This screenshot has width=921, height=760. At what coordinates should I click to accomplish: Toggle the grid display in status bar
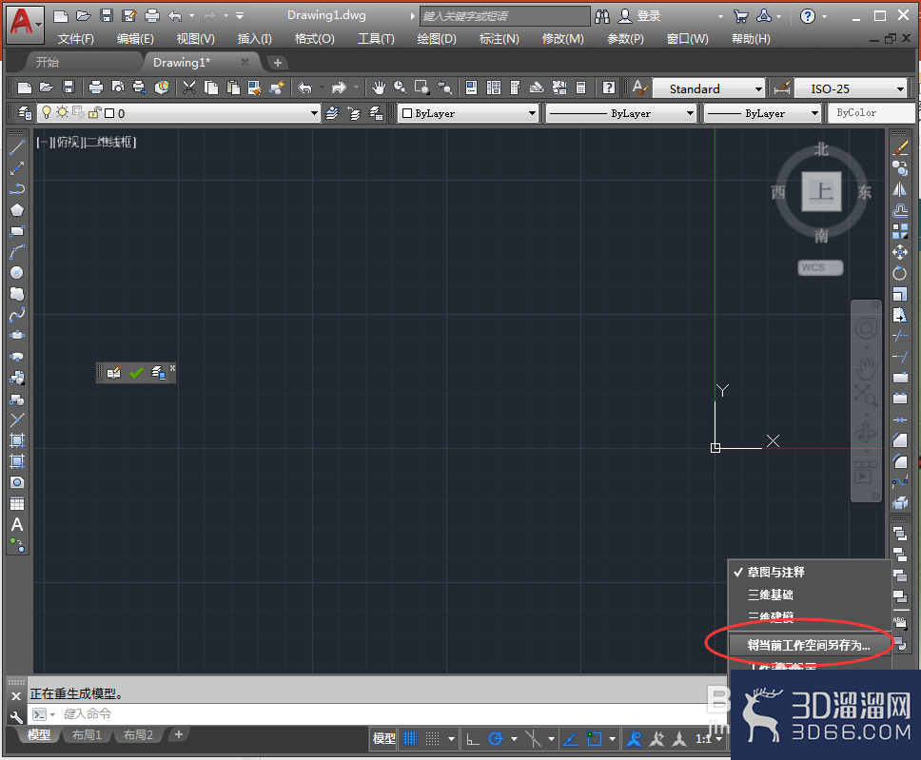410,739
